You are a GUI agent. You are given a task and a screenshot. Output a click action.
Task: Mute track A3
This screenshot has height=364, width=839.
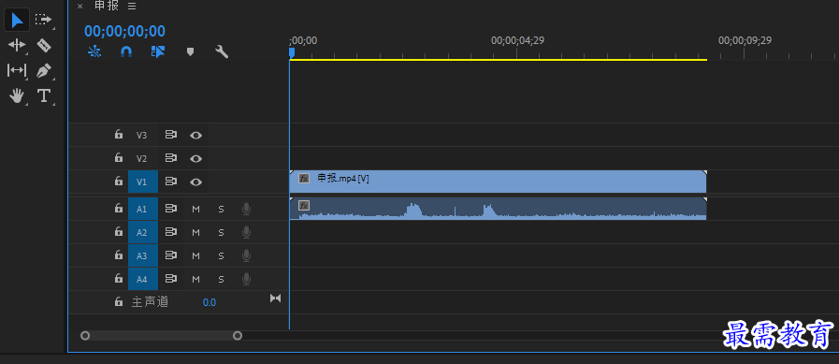[x=195, y=255]
